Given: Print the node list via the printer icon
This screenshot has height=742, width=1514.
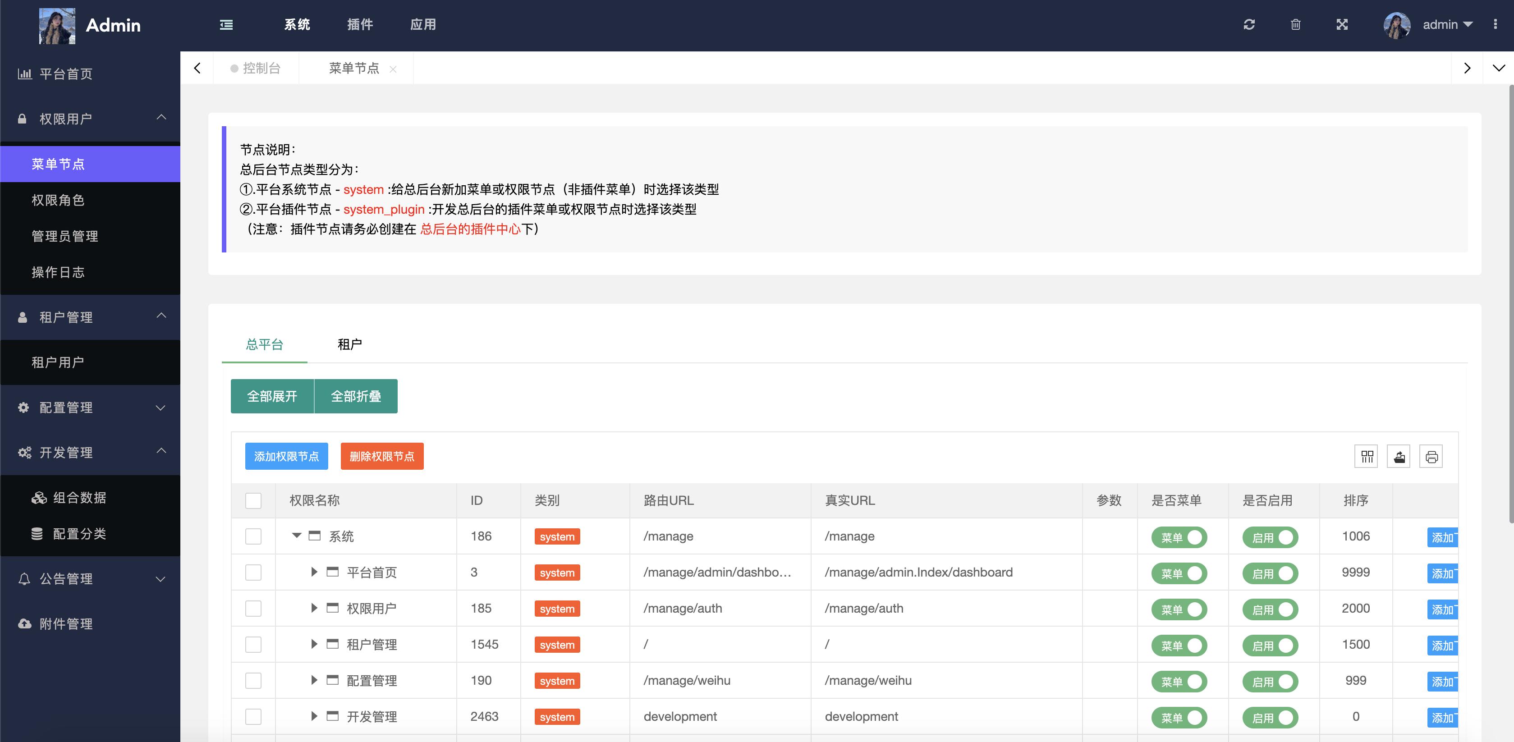Looking at the screenshot, I should (x=1432, y=456).
